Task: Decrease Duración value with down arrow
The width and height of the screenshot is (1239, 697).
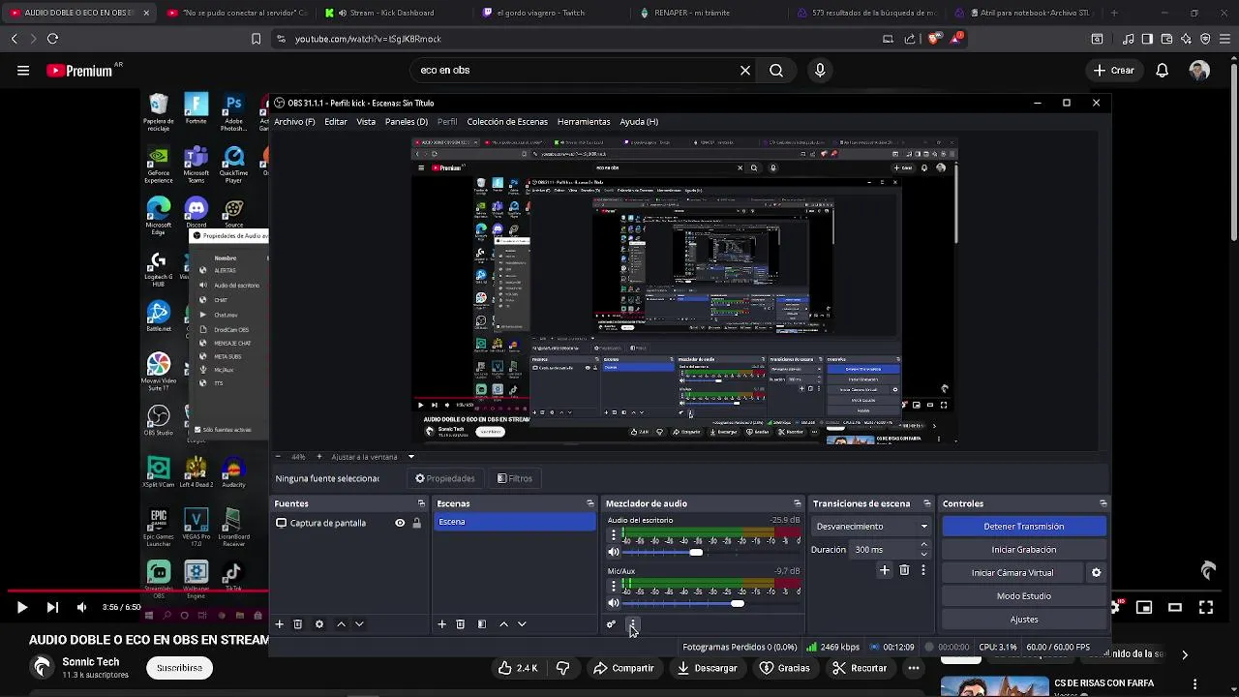Action: (923, 554)
